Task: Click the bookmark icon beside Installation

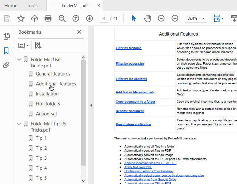Action: point(31,94)
